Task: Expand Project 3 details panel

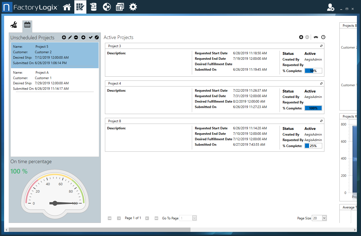Action: coord(321,46)
